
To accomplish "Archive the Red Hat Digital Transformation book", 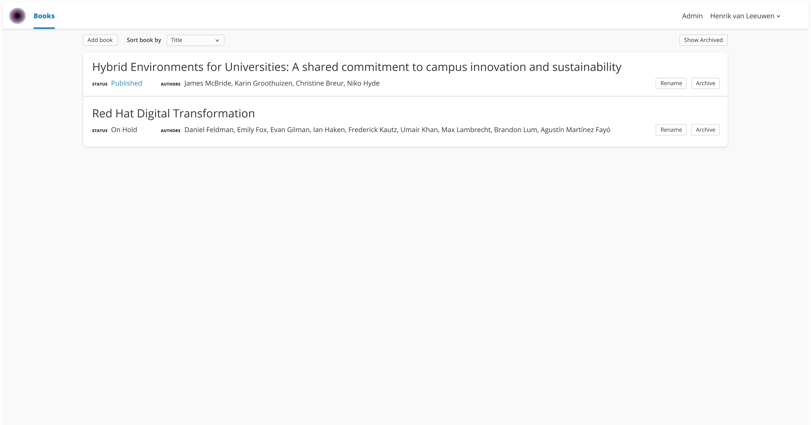I will tap(705, 130).
